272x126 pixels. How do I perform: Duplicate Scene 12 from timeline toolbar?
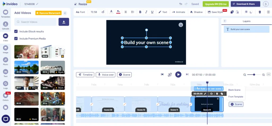tap(222, 94)
